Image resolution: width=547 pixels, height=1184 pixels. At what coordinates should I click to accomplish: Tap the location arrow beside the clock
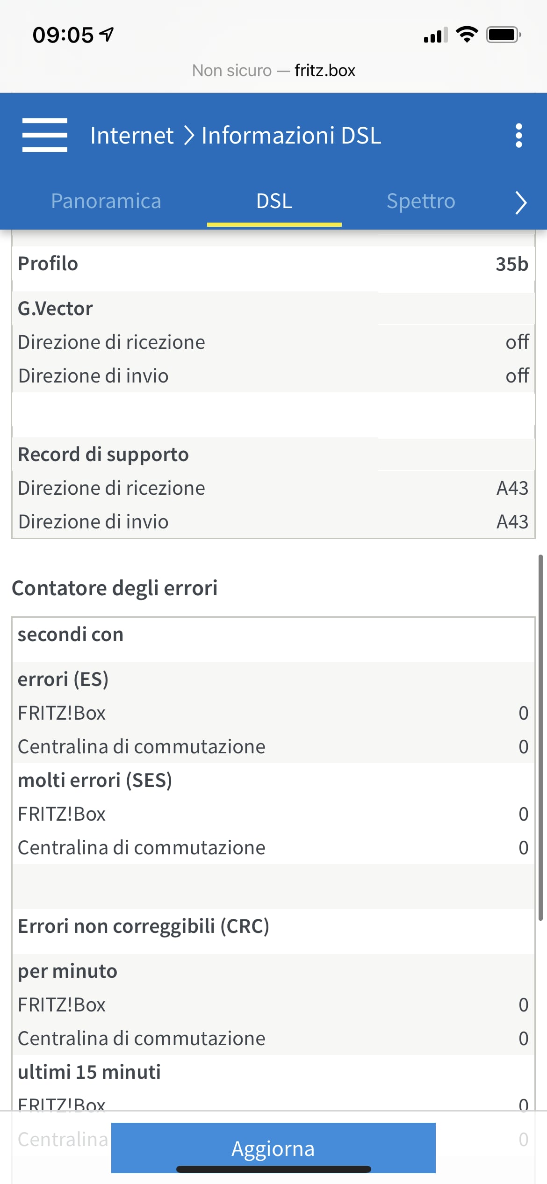107,34
